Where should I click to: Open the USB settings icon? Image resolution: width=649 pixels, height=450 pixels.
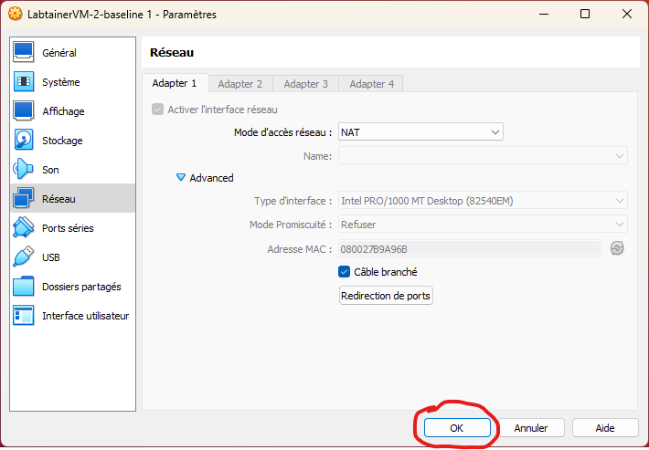pos(24,257)
